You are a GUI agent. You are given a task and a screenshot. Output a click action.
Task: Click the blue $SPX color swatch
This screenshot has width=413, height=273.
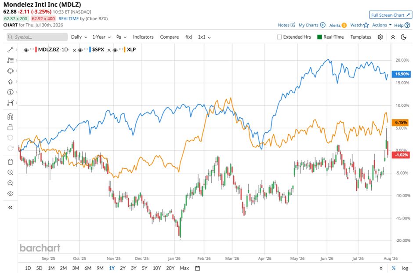click(90, 50)
